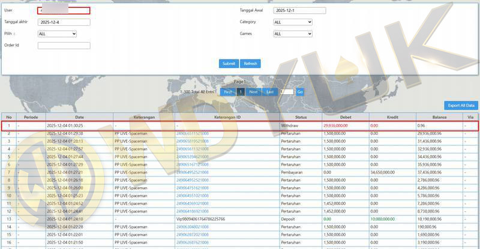Select the Tanggal akhir date field

coord(64,22)
